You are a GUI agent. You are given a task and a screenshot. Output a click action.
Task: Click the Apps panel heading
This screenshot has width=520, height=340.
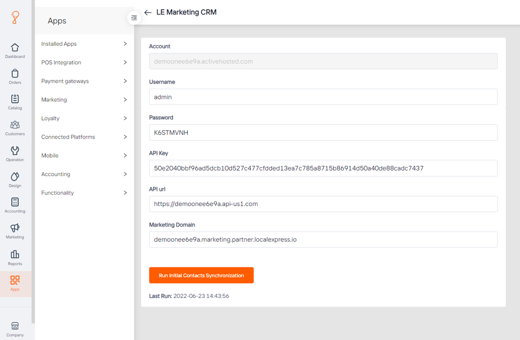pyautogui.click(x=57, y=21)
